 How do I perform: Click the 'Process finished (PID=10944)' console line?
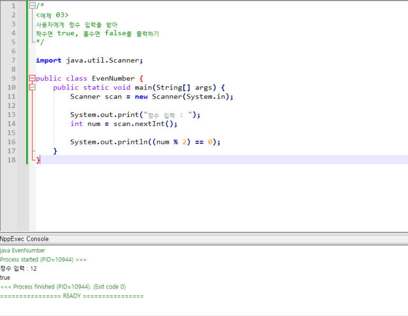63,287
